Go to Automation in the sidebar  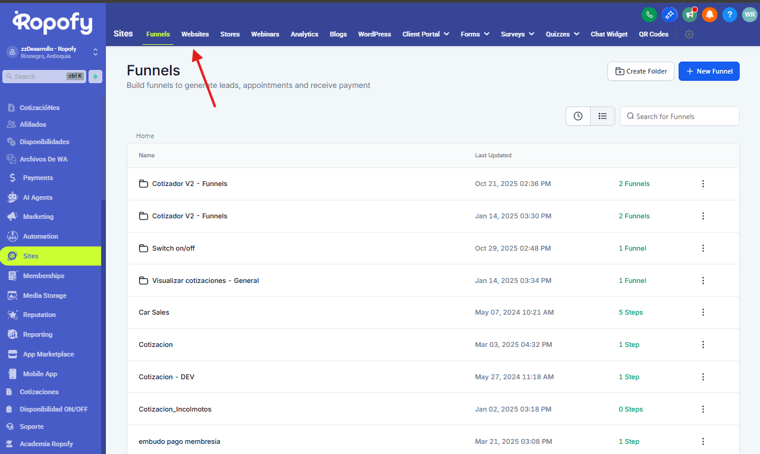click(41, 236)
